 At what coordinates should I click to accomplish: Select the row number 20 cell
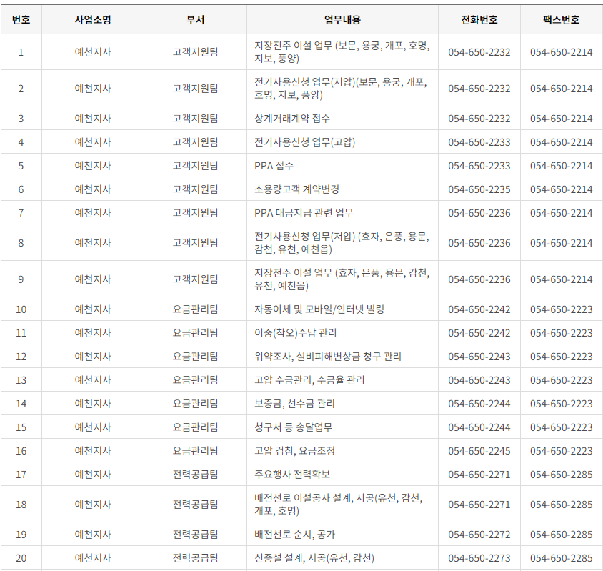22,557
